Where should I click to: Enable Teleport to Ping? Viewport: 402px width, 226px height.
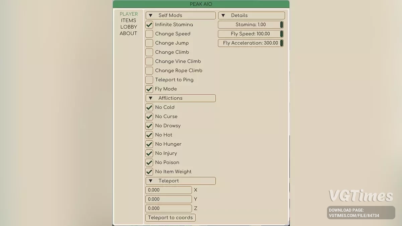click(x=149, y=80)
